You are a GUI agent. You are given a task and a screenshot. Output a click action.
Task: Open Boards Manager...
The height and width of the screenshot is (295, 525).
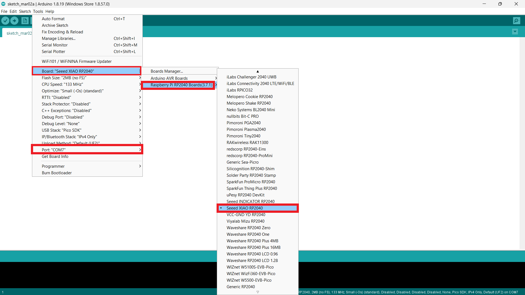click(x=167, y=71)
